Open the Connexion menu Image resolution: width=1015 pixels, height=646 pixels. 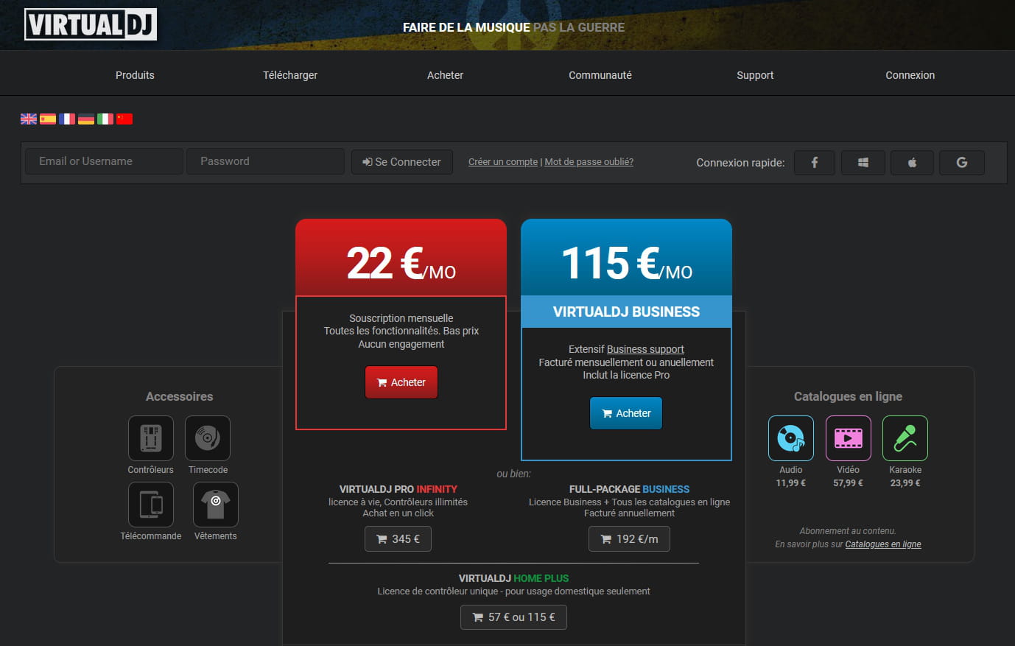tap(910, 75)
